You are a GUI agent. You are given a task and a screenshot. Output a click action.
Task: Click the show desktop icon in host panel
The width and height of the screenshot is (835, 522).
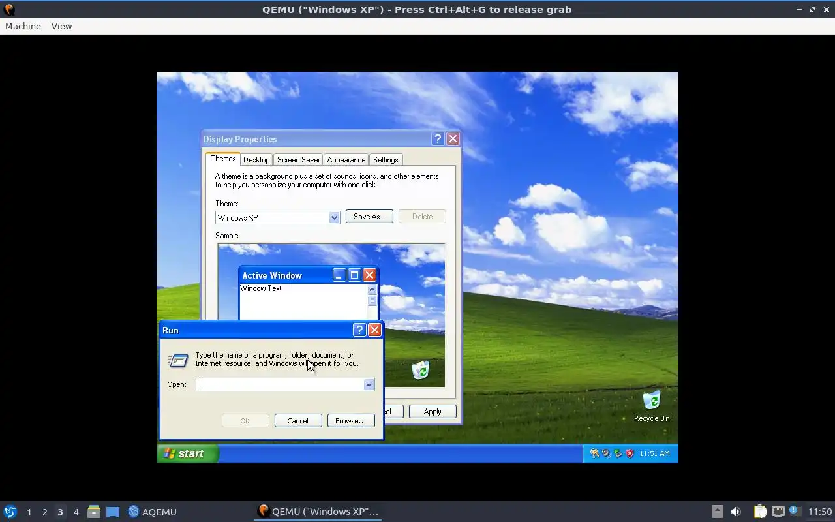(x=112, y=512)
